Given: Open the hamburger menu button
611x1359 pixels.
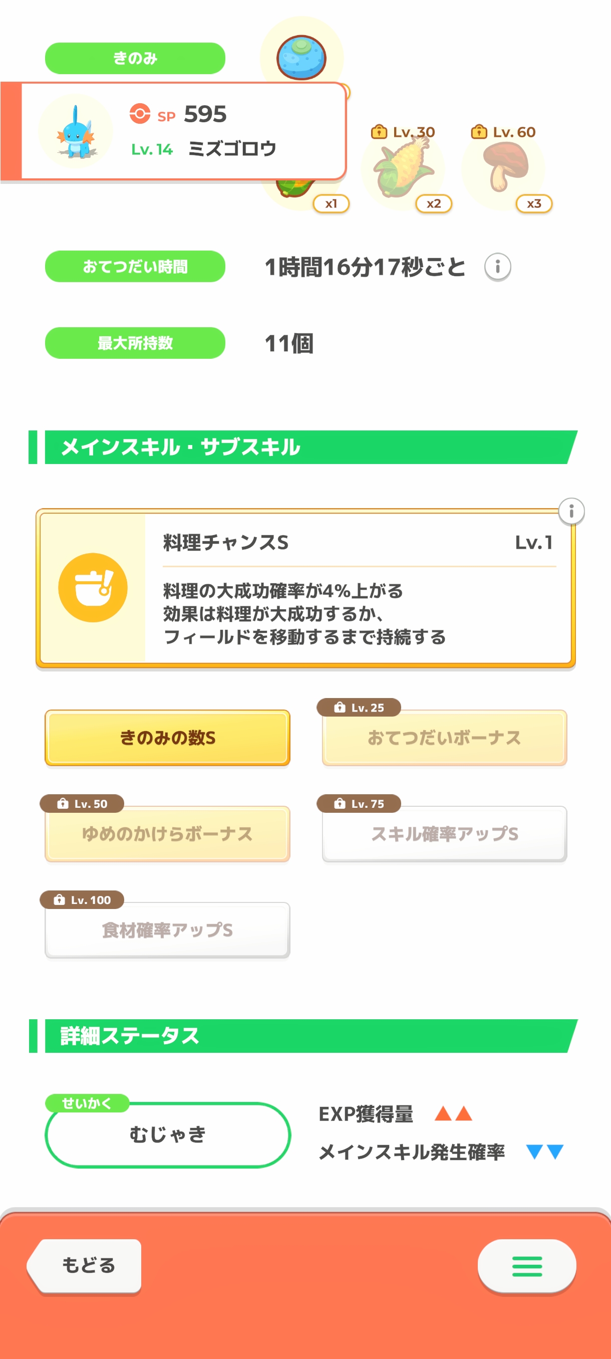Looking at the screenshot, I should click(x=526, y=1266).
